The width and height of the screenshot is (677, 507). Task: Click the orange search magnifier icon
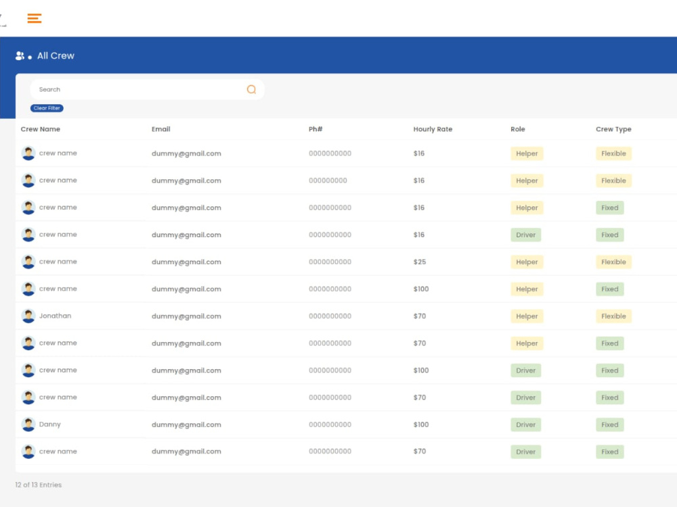251,89
